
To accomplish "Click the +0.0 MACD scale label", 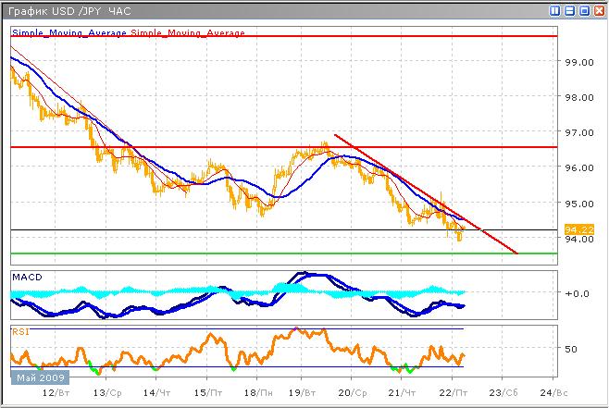I will 576,293.
